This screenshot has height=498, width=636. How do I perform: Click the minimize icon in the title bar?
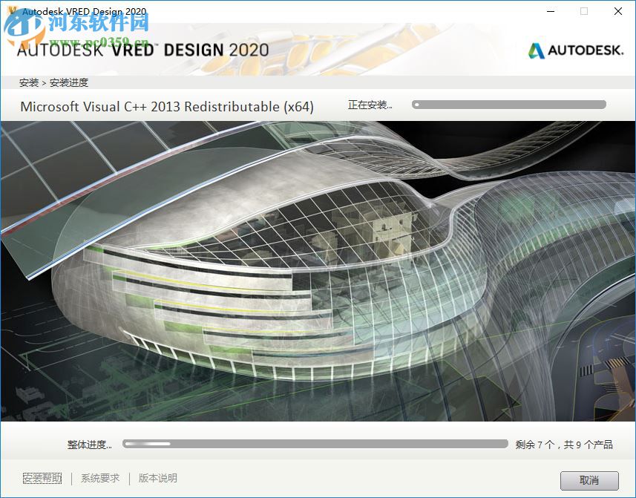(550, 12)
